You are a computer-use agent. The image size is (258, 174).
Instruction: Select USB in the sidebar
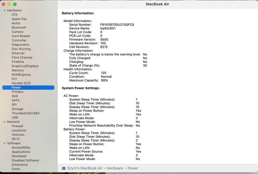pos(15,118)
